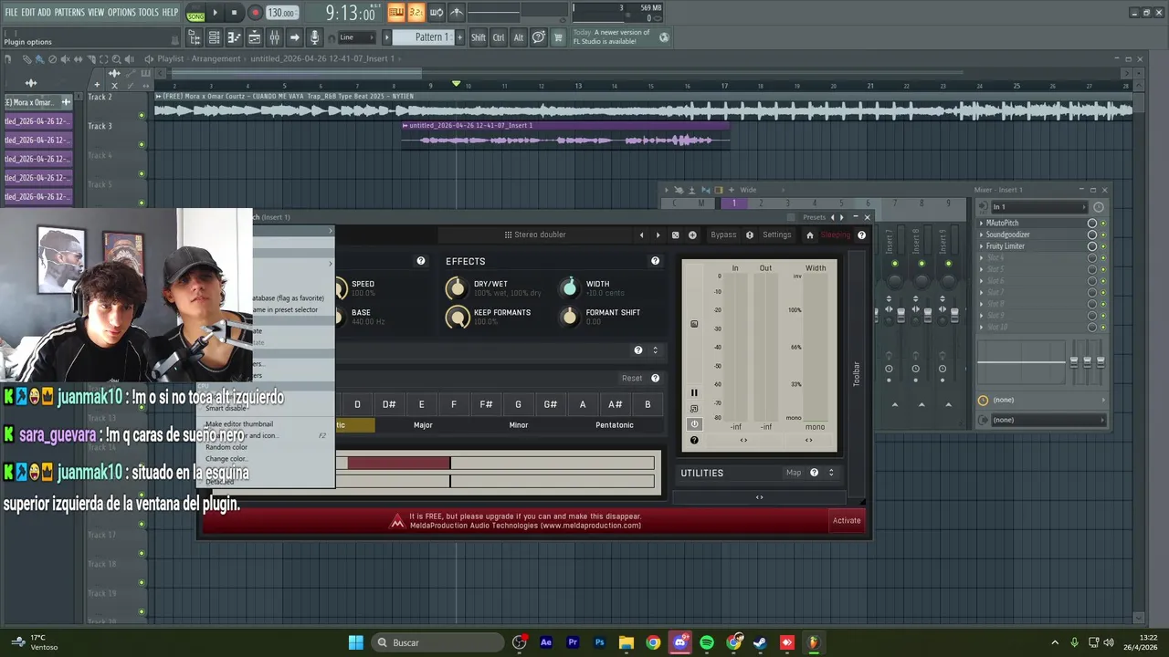Open the help icon next to Sleeping
1169x657 pixels.
point(861,235)
